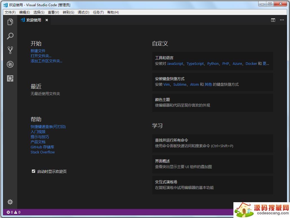Select the Debug icon in the activity bar
Screen dimensions: 290x218
10,64
